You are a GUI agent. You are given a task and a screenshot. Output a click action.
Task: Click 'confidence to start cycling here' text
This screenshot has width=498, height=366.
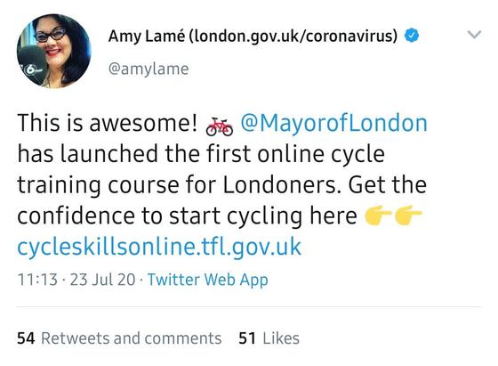click(x=187, y=216)
